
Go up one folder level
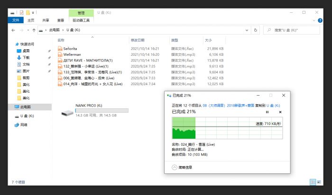34,30
